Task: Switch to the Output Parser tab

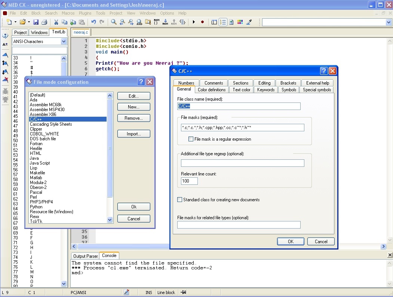Action: coord(85,256)
